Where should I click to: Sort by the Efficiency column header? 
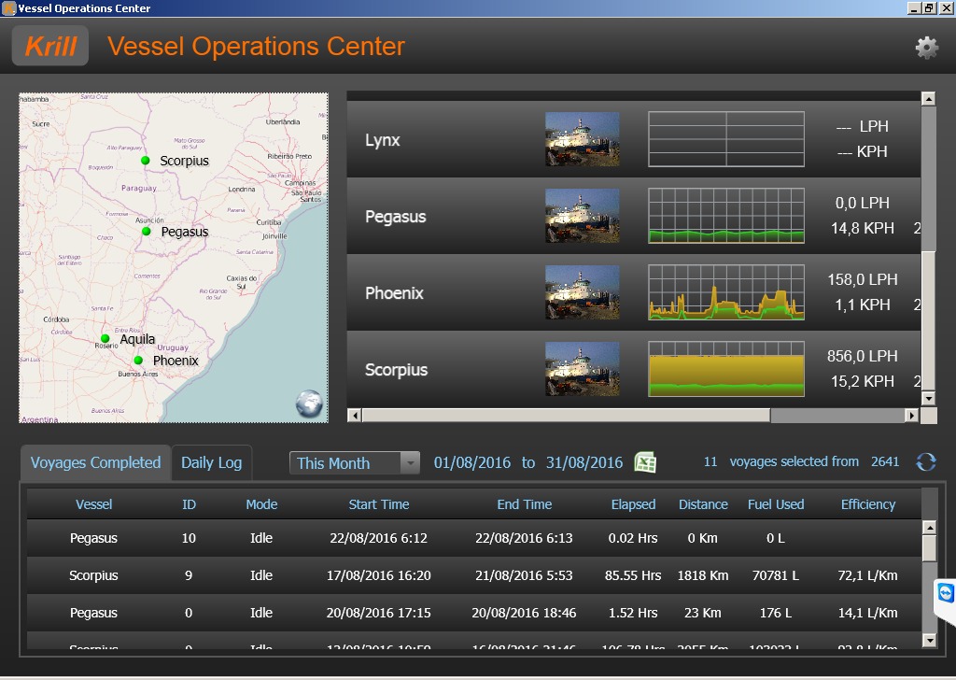(x=867, y=504)
